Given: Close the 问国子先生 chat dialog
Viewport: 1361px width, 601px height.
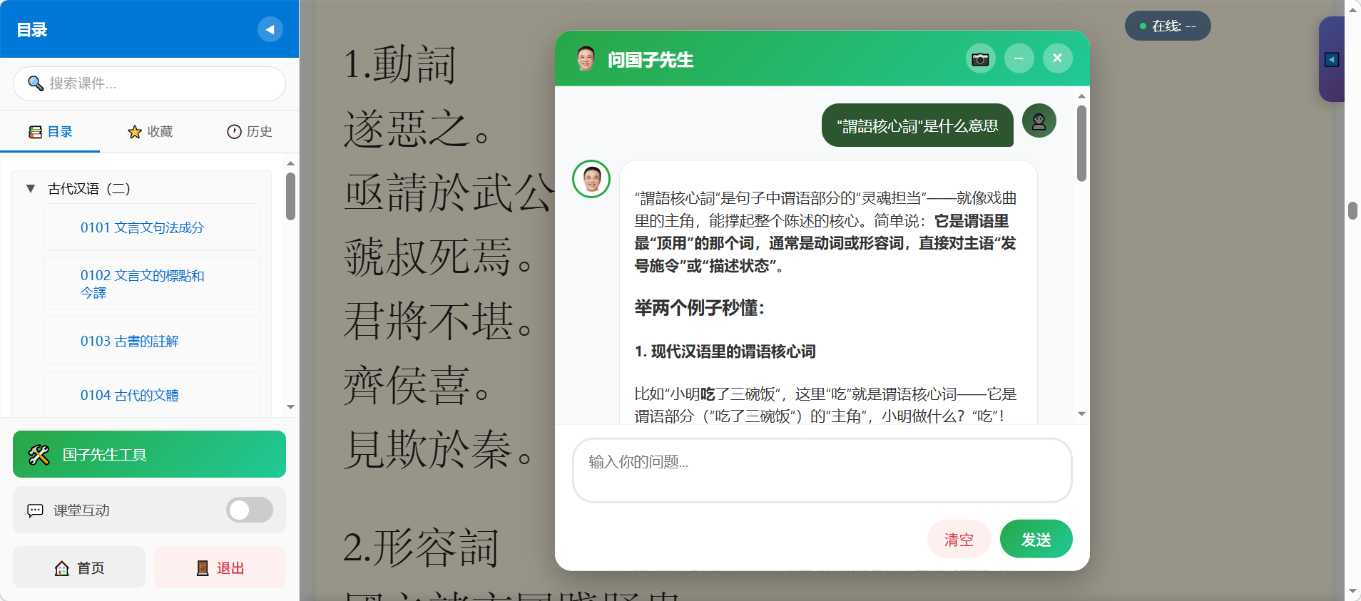Looking at the screenshot, I should [x=1057, y=58].
